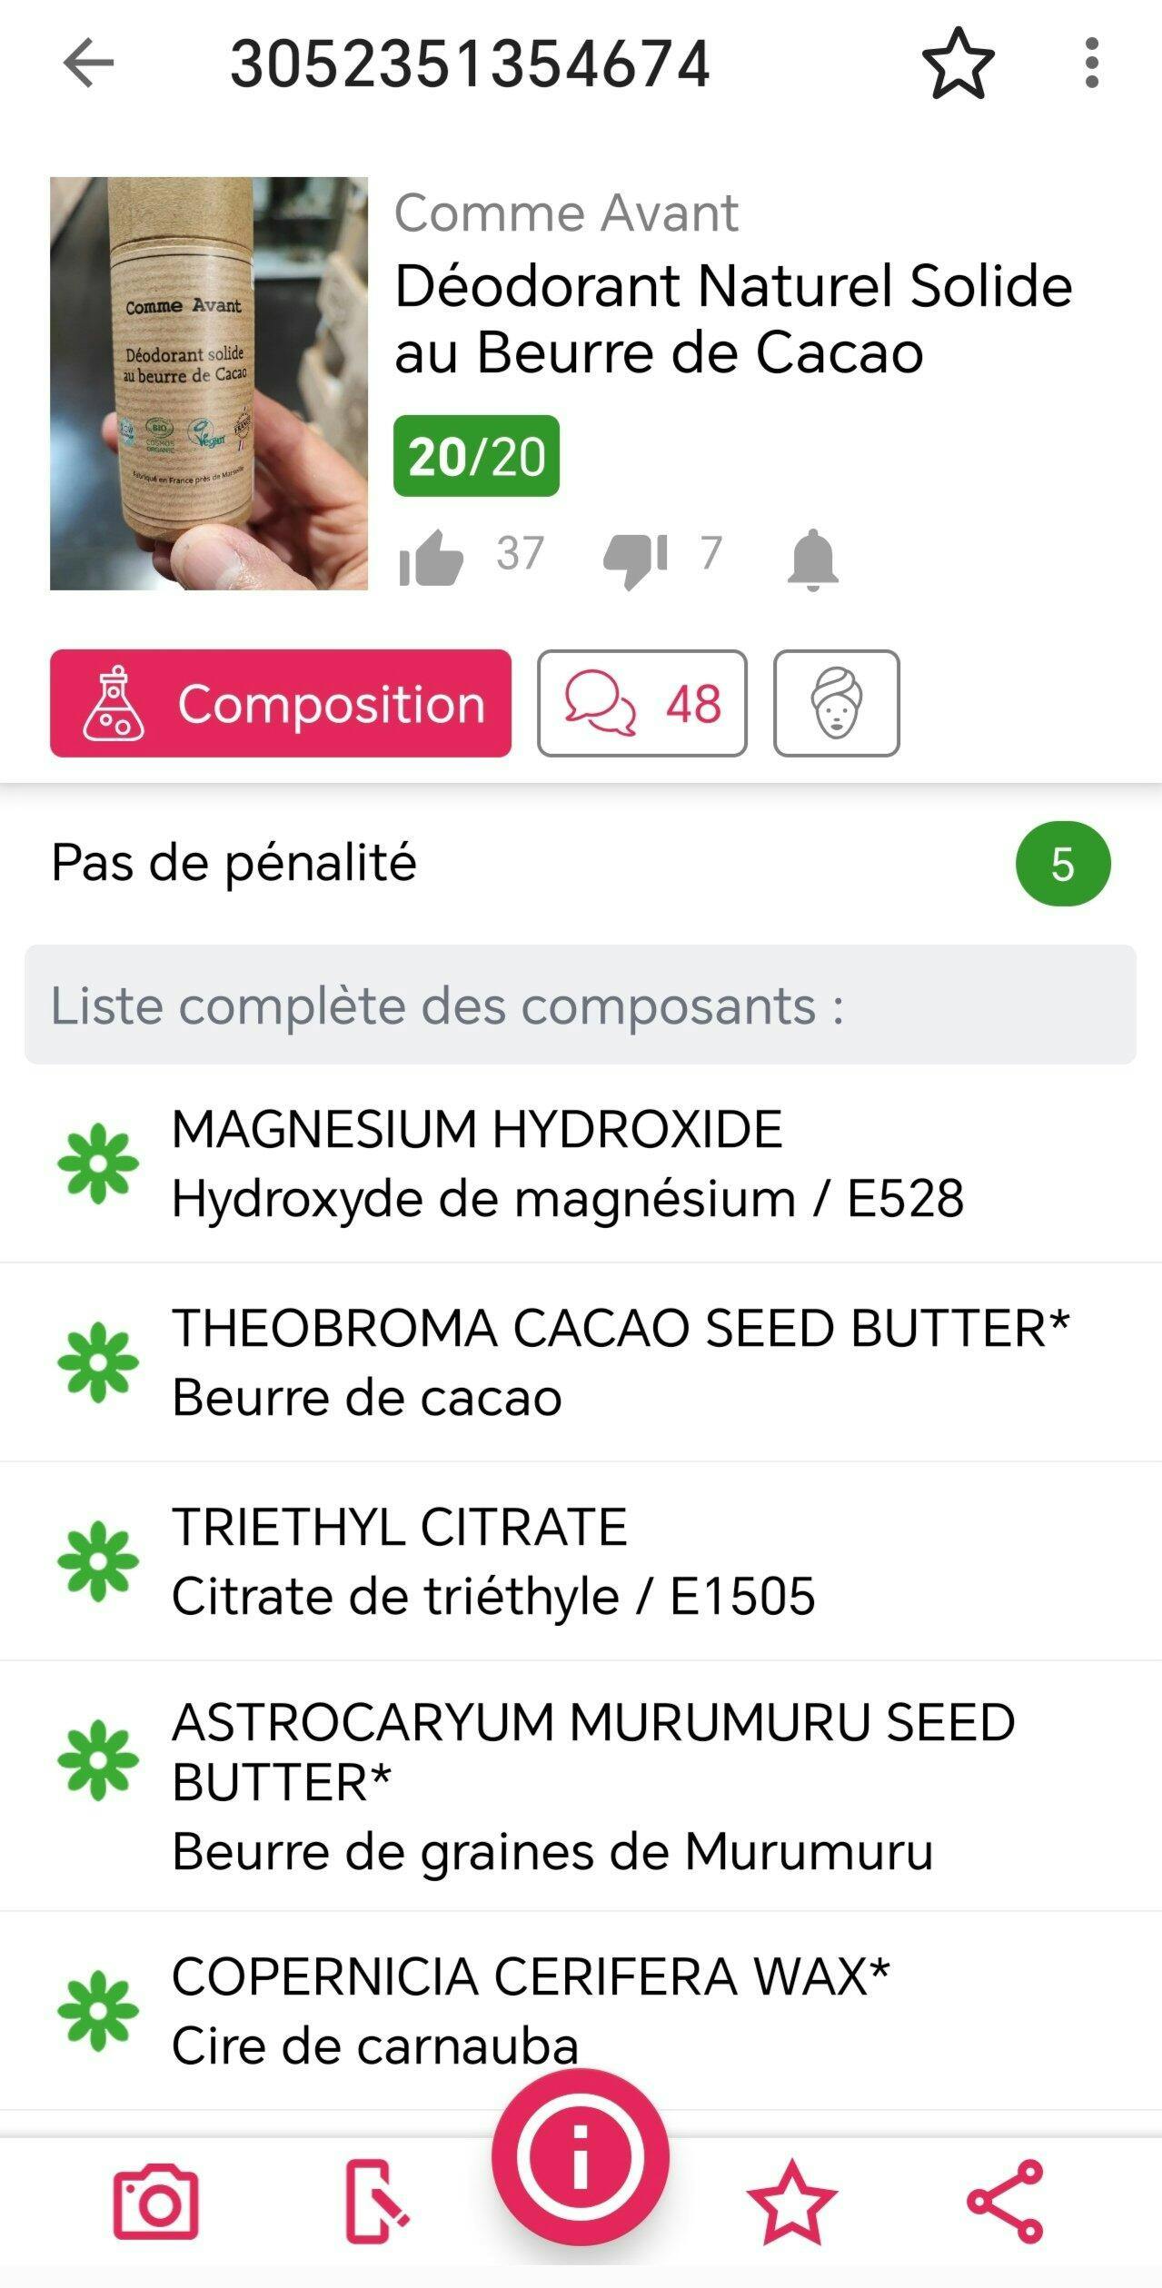
Task: Tap the green 5 count badge
Action: pos(1062,864)
